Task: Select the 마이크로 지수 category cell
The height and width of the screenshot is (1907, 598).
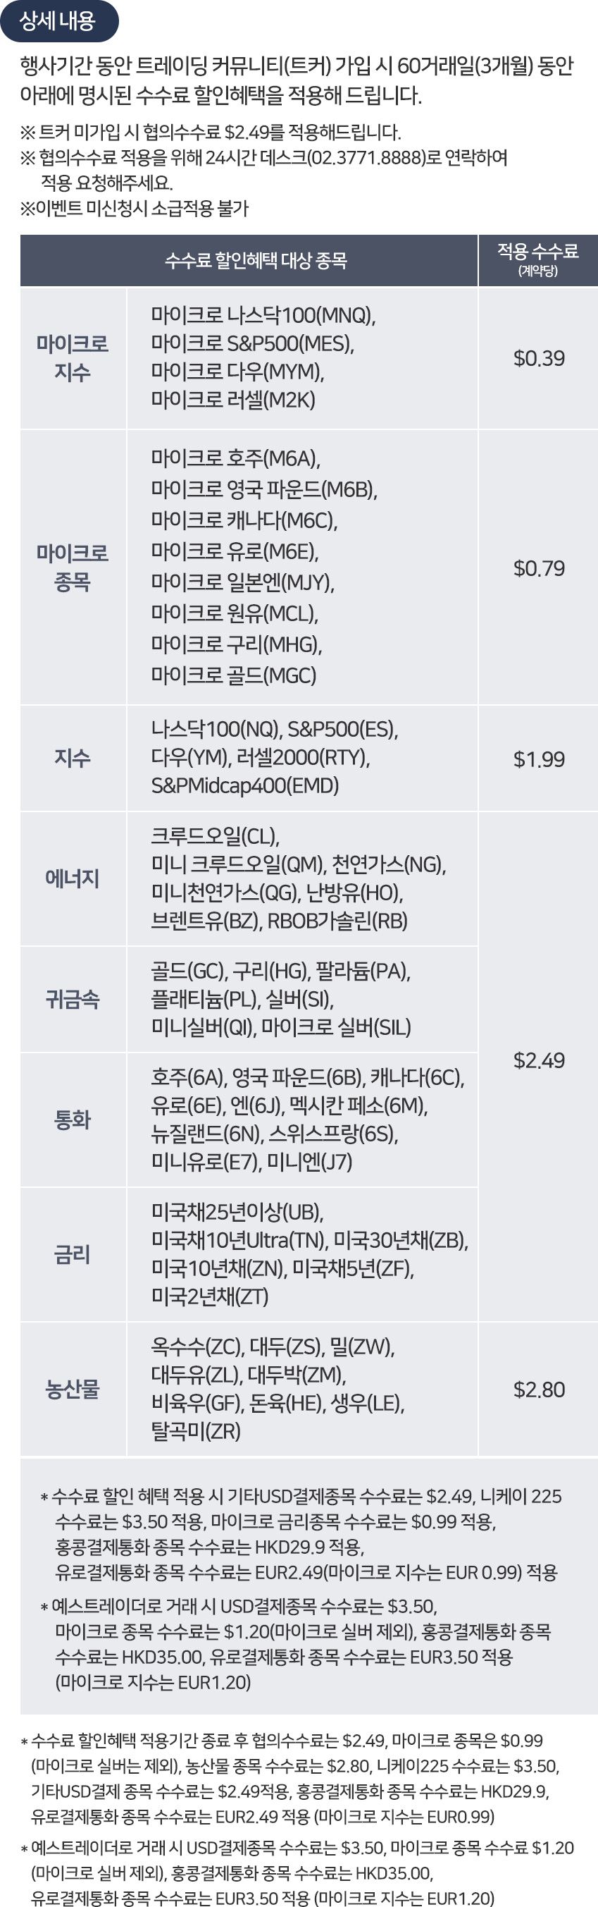Action: click(x=73, y=357)
